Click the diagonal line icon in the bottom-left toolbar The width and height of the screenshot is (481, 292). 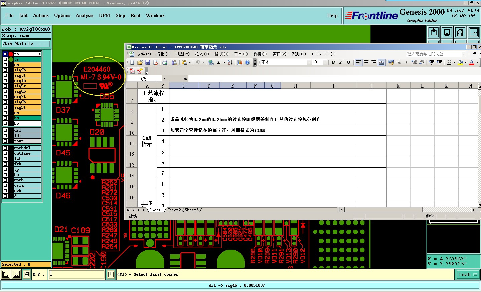point(16,274)
